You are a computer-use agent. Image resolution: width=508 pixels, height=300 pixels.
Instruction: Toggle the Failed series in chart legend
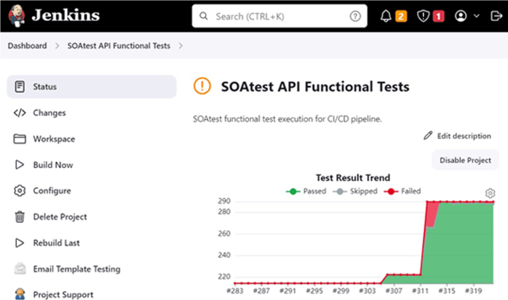pyautogui.click(x=403, y=192)
